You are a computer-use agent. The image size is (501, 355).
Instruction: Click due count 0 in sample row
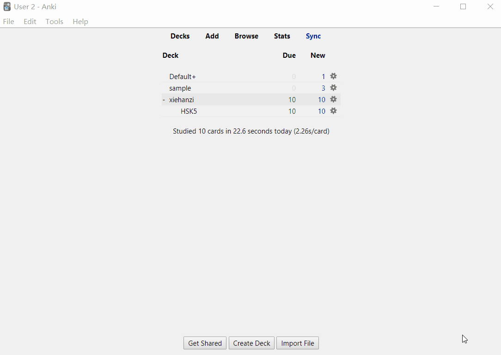click(293, 88)
